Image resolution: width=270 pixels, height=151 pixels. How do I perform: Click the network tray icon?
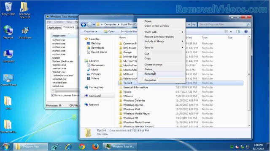coord(248,147)
